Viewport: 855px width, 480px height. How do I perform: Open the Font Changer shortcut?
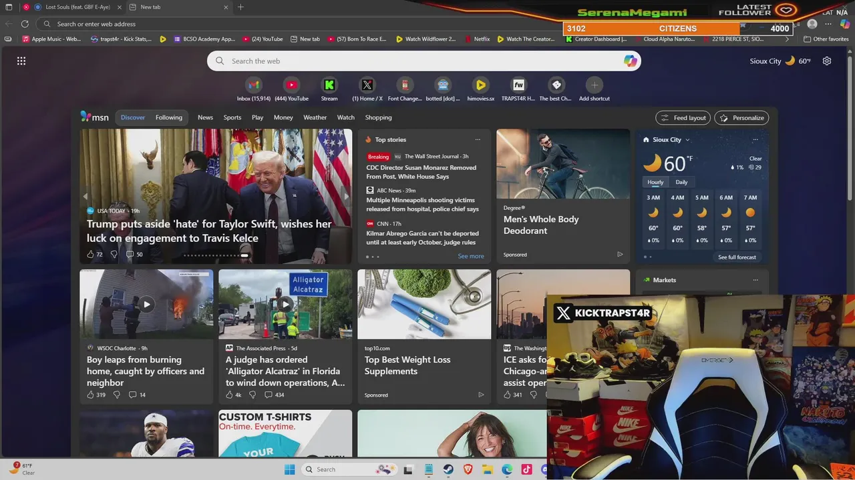pos(405,85)
